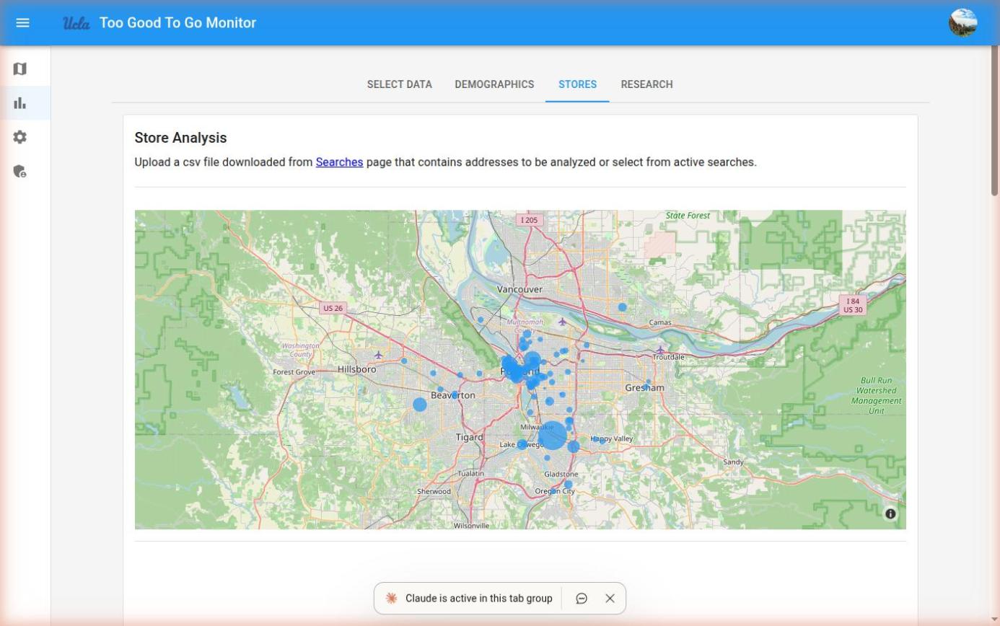This screenshot has width=1000, height=626.
Task: Open the bar chart analysis sidebar icon
Action: pos(20,103)
